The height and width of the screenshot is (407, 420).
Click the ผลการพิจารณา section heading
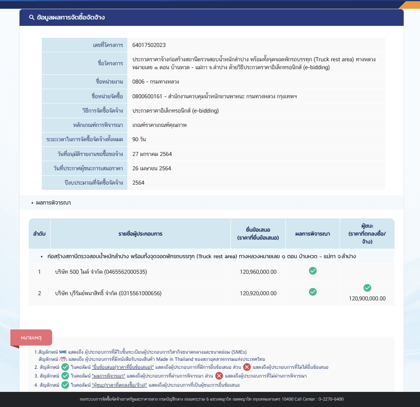coord(53,203)
